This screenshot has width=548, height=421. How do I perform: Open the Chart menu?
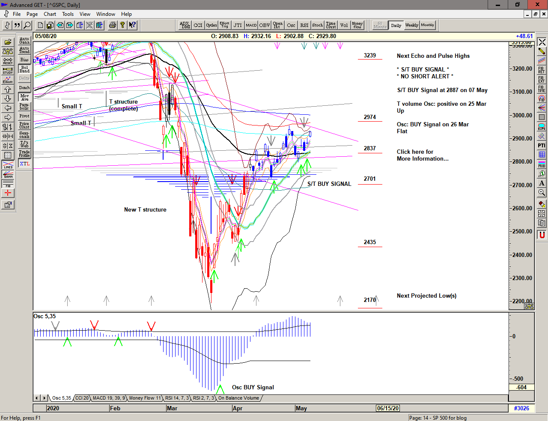[x=50, y=14]
